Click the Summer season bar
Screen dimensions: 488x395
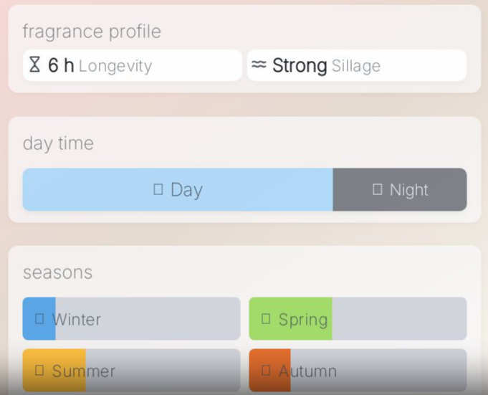pos(132,370)
